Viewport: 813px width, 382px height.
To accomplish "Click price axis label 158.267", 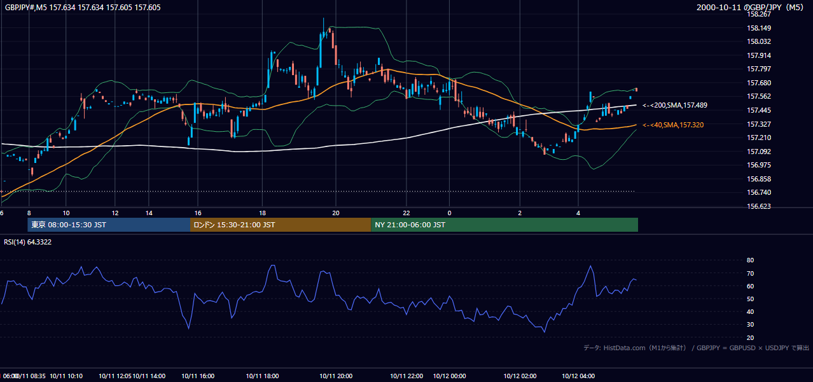I will click(759, 14).
